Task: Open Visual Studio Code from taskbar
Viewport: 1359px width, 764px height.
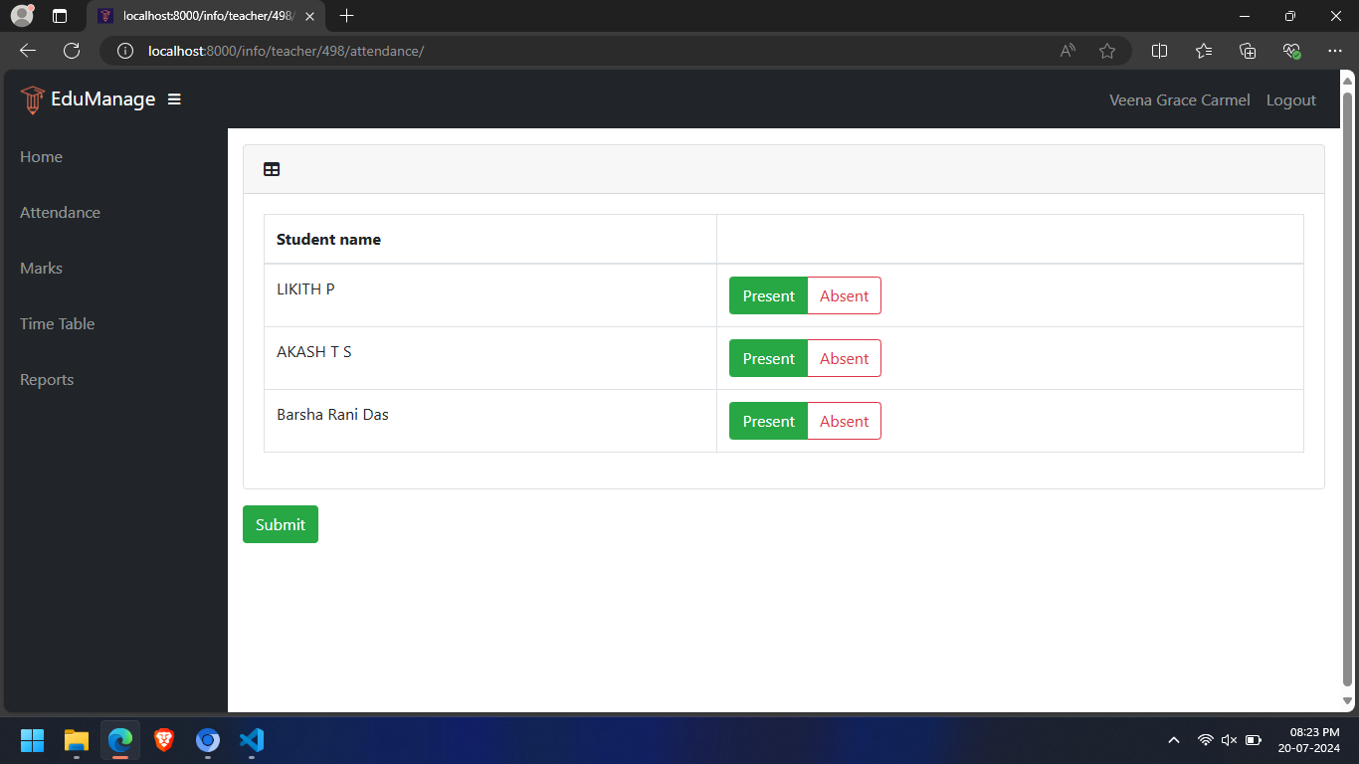Action: (x=252, y=740)
